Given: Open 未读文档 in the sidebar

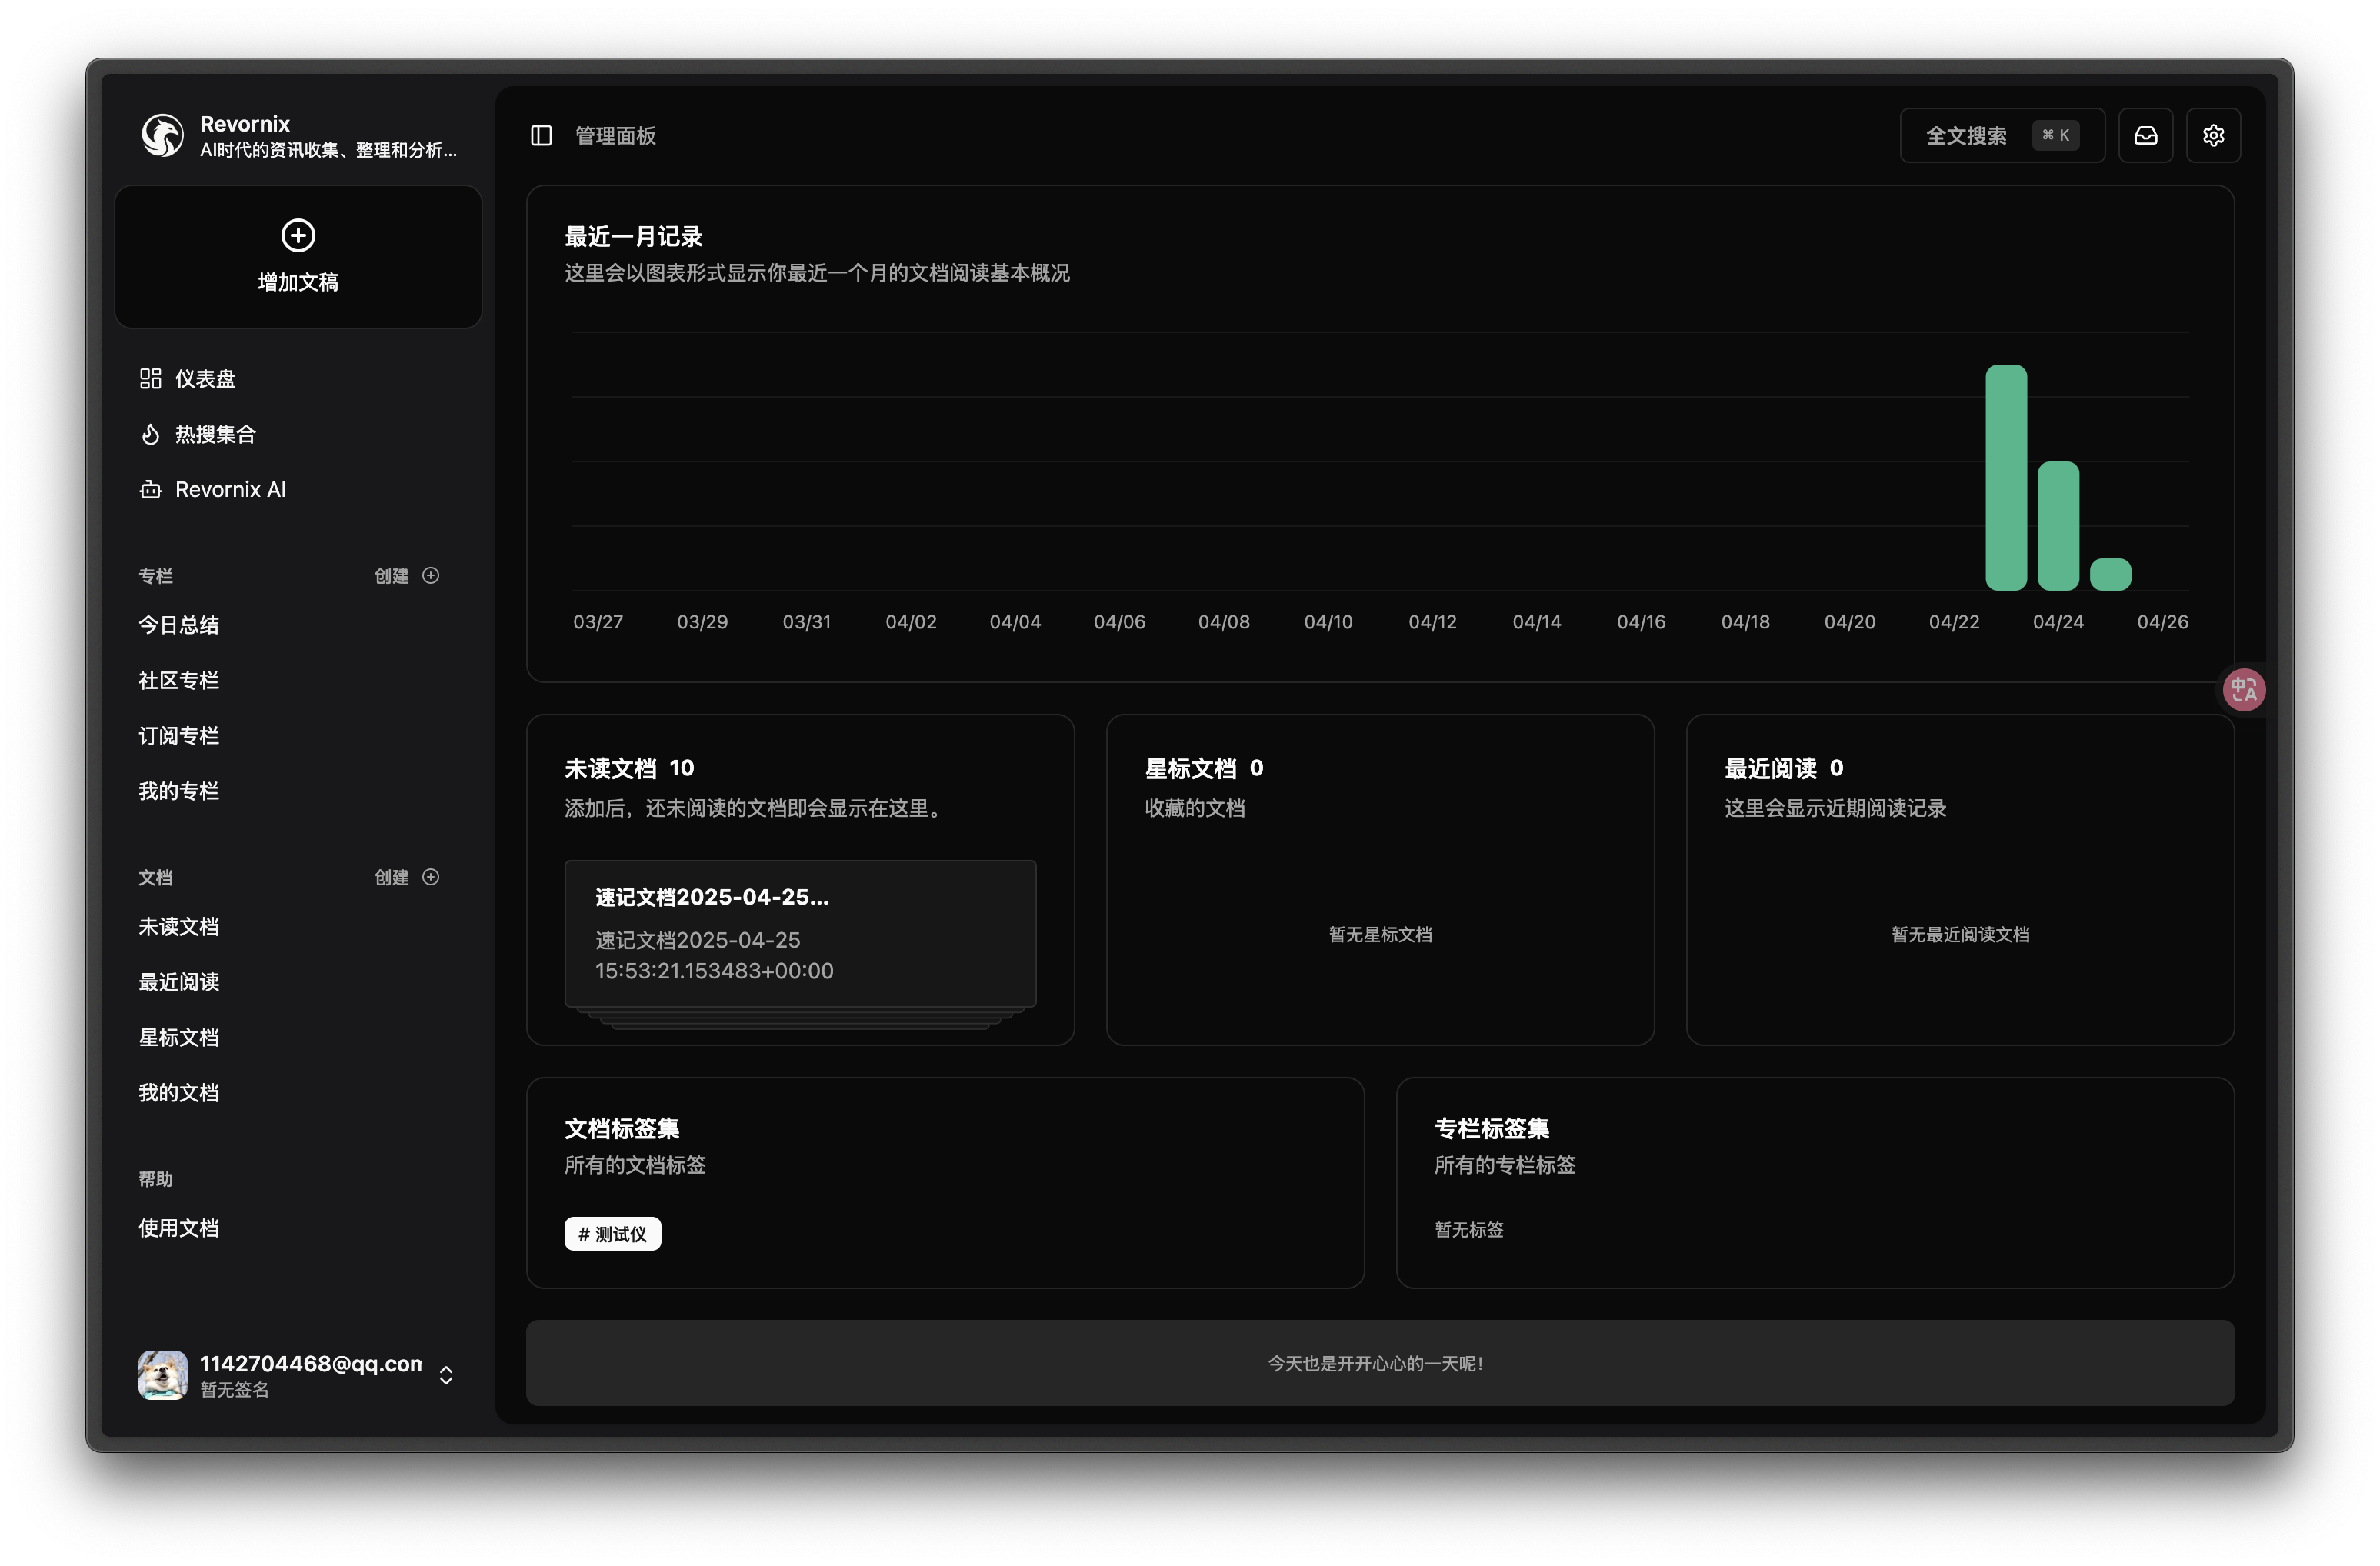Looking at the screenshot, I should click(x=298, y=927).
